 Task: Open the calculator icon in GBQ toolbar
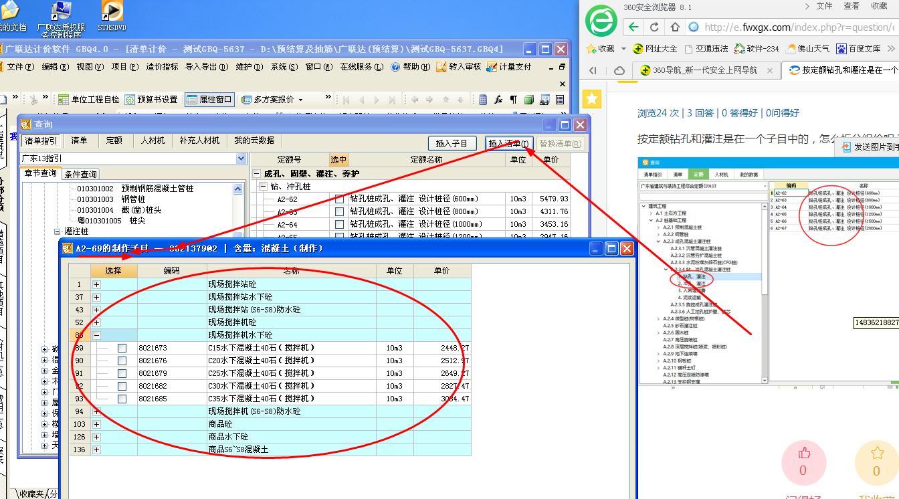(x=483, y=100)
